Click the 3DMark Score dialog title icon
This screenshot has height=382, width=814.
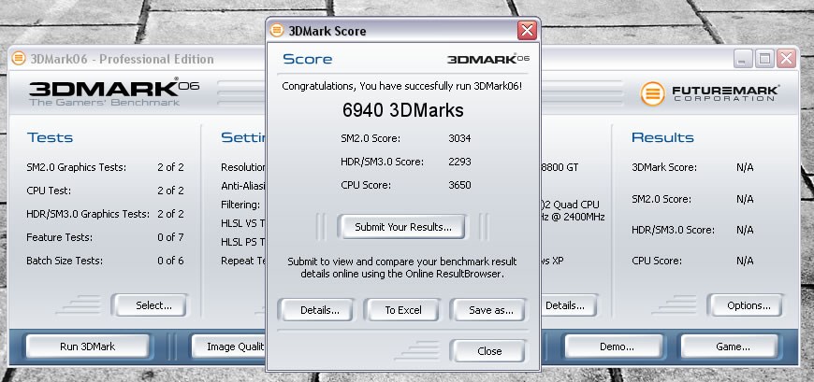click(x=277, y=31)
